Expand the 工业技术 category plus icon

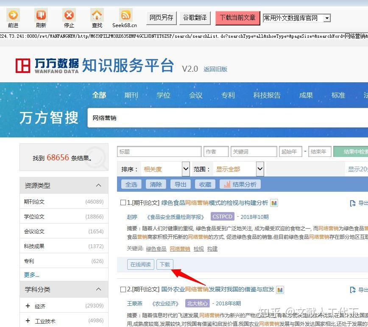coord(28,321)
